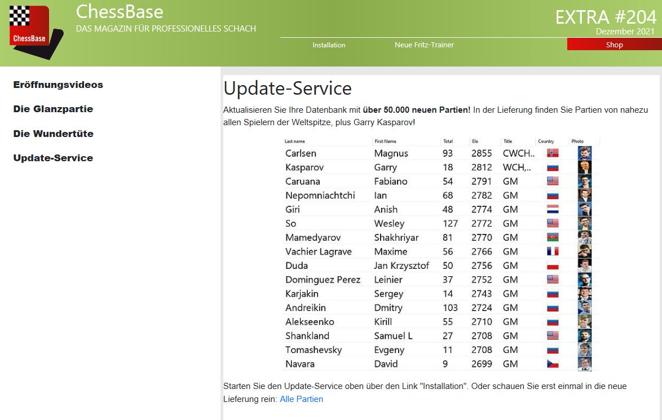
Task: Select Eröffnungsvideos in the sidebar
Action: click(58, 85)
